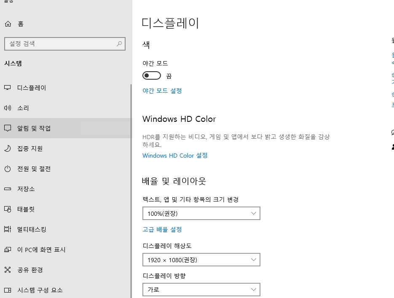Click the 알림 및 작업 sidebar icon

pyautogui.click(x=8, y=128)
